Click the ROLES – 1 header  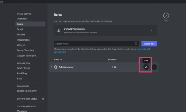click(x=58, y=60)
